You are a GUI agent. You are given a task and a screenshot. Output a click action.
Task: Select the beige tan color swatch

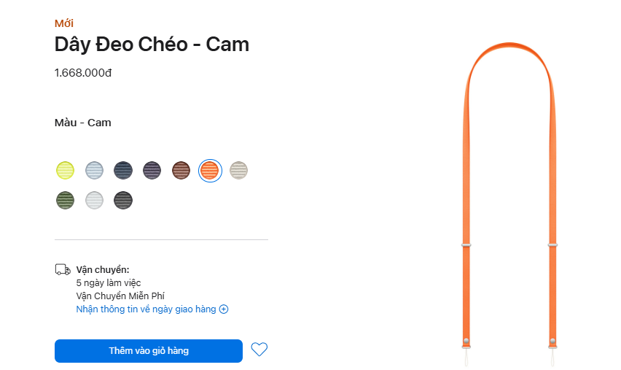coord(238,170)
